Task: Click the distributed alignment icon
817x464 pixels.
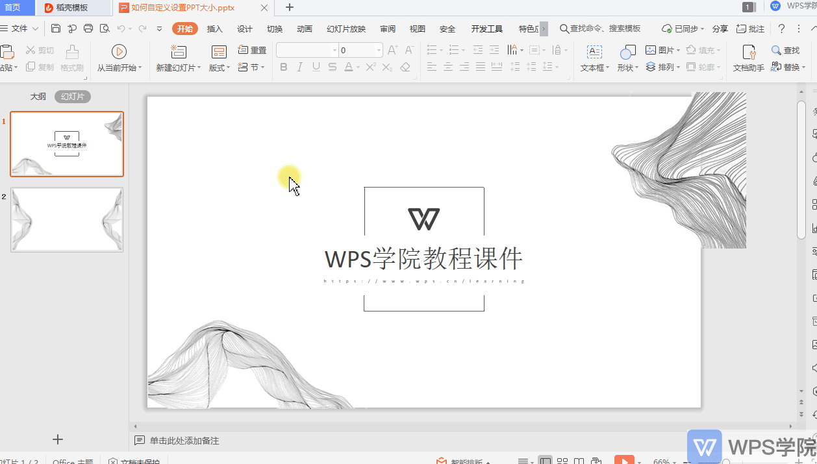Action: click(x=497, y=67)
